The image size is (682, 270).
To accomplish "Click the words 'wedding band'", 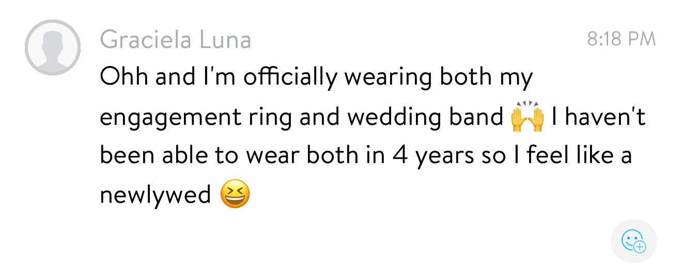I will coord(425,117).
